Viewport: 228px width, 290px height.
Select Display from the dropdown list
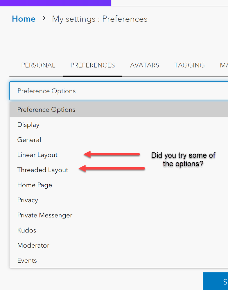28,125
